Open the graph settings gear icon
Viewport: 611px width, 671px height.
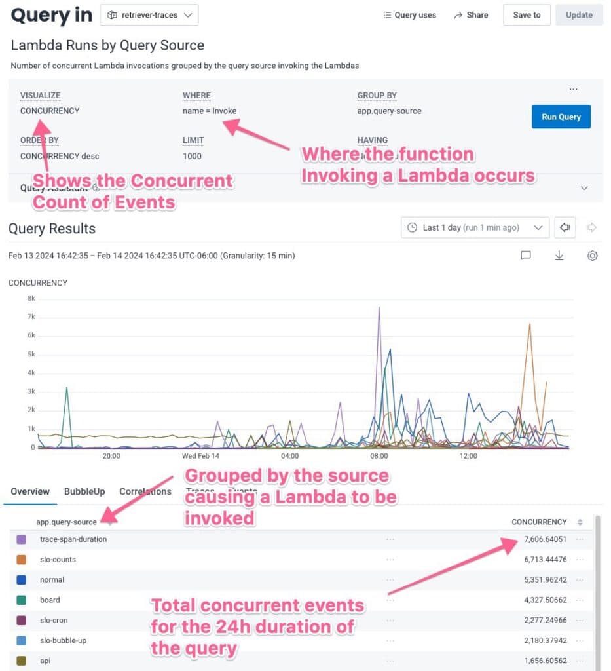pyautogui.click(x=592, y=256)
